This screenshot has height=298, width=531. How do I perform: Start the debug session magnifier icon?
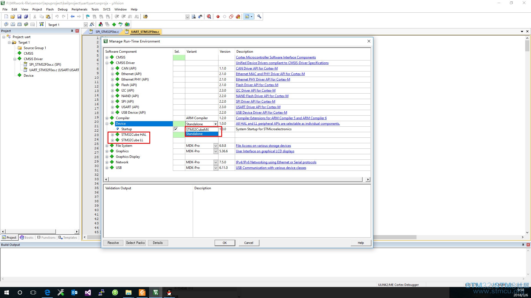(x=209, y=17)
